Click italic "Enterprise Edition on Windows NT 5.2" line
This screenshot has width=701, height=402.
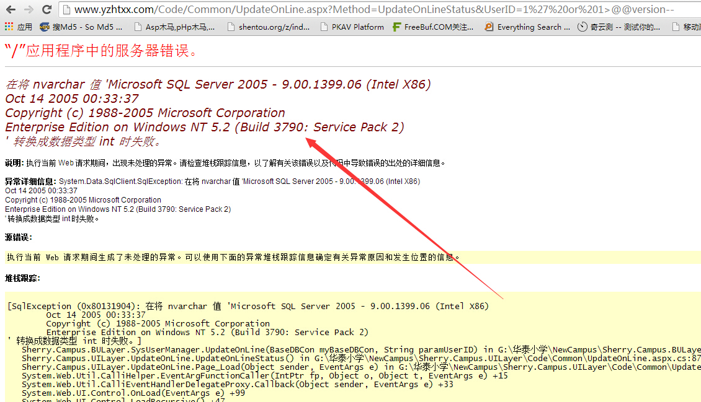tap(204, 127)
